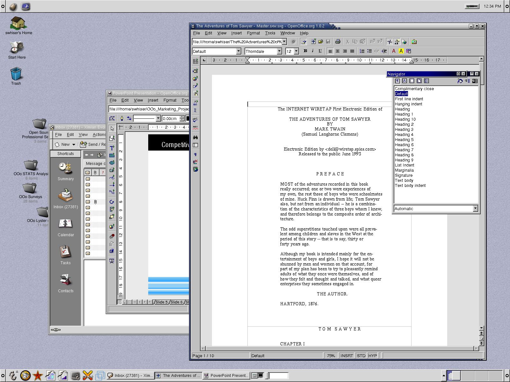
Task: Click the Insert Object chart icon in Writer
Action: pyautogui.click(x=195, y=78)
